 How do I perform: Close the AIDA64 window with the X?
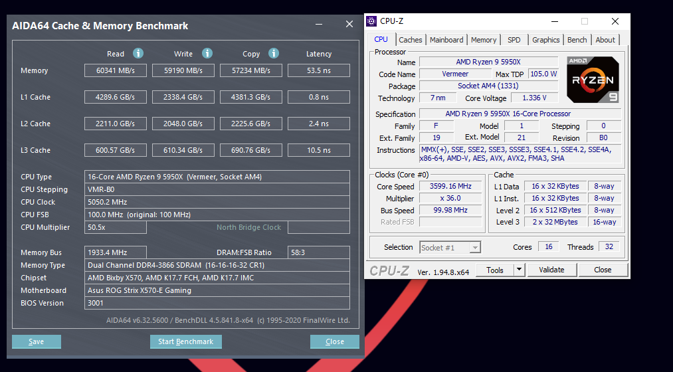click(x=349, y=25)
